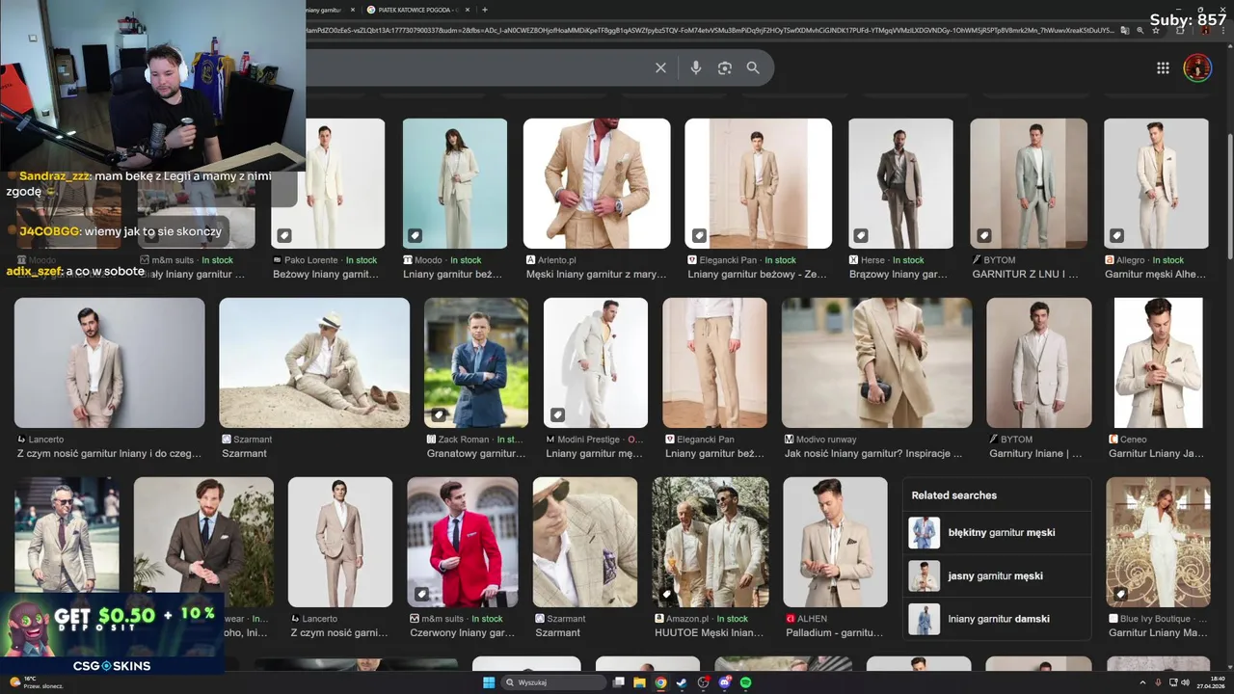
Task: Open Elegancki Pan beige suit thumbnail in top row
Action: pyautogui.click(x=759, y=183)
